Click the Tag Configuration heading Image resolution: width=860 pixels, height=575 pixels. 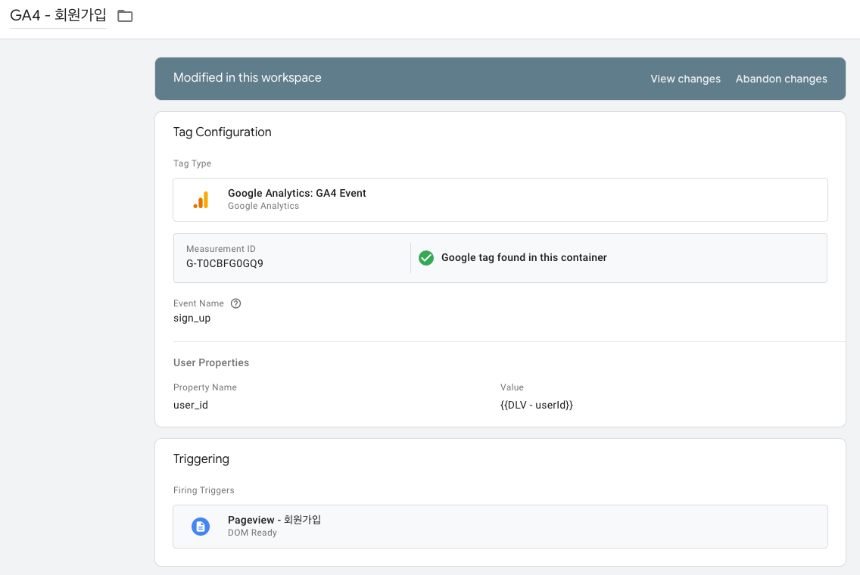(222, 132)
